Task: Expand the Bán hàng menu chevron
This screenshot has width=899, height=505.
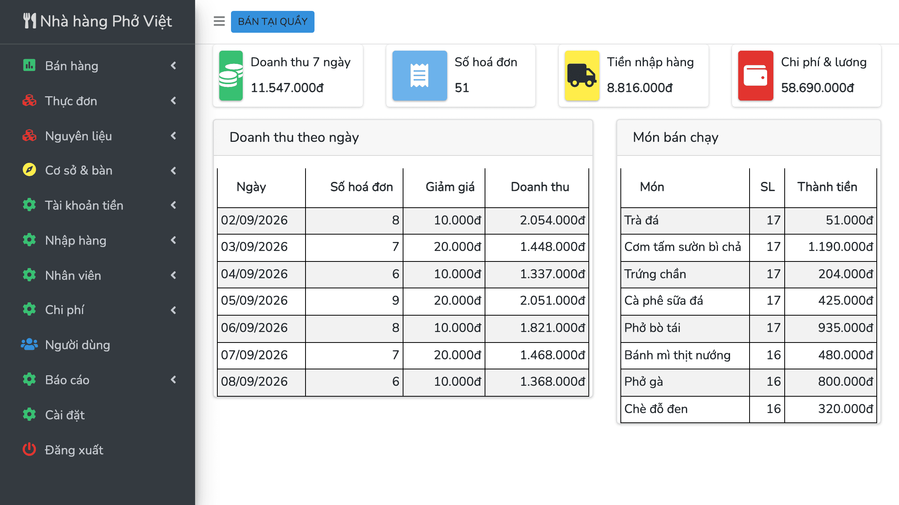Action: pos(174,65)
